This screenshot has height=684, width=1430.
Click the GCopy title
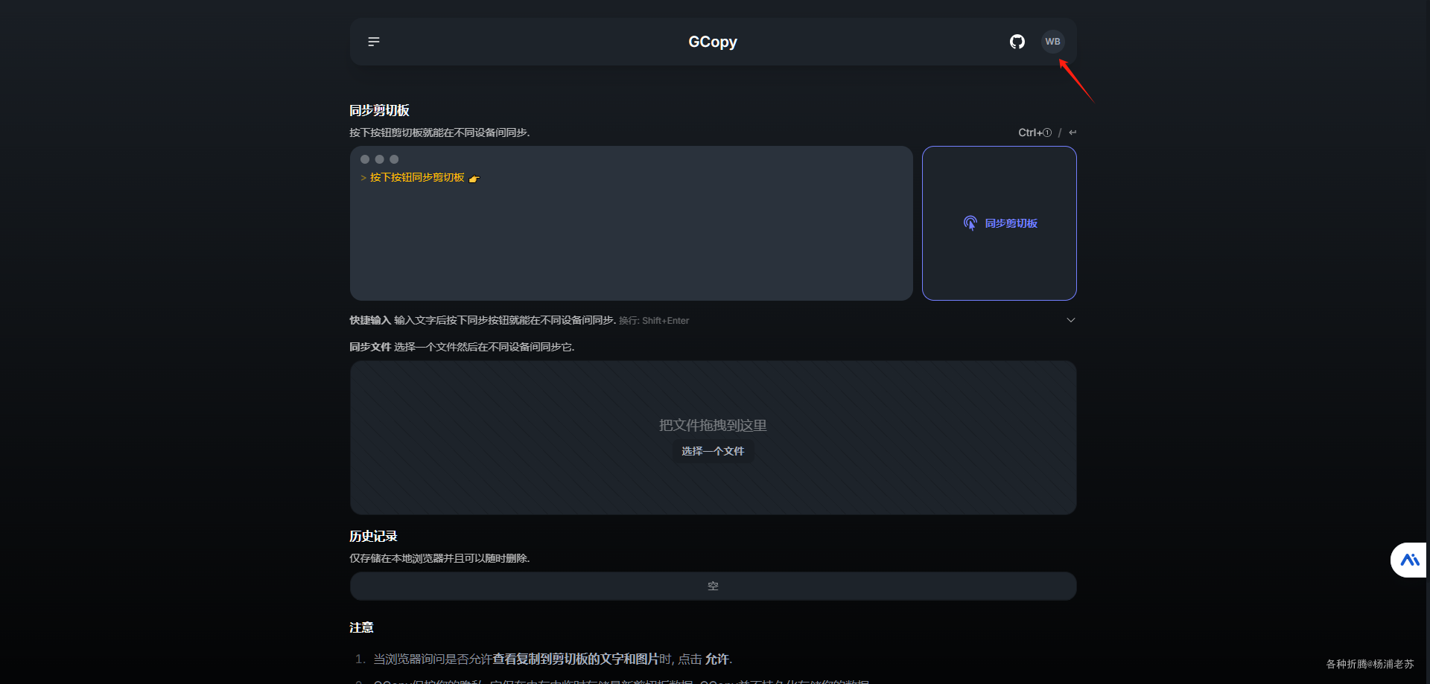[x=713, y=42]
